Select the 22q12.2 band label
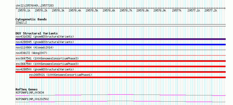 point(21,23)
